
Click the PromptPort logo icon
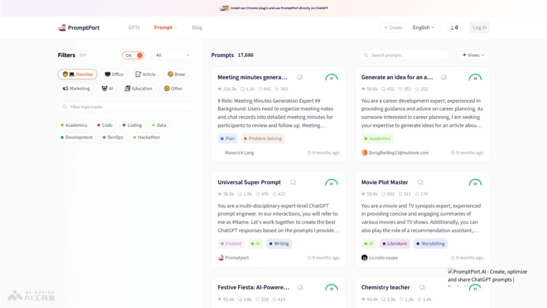tap(62, 27)
